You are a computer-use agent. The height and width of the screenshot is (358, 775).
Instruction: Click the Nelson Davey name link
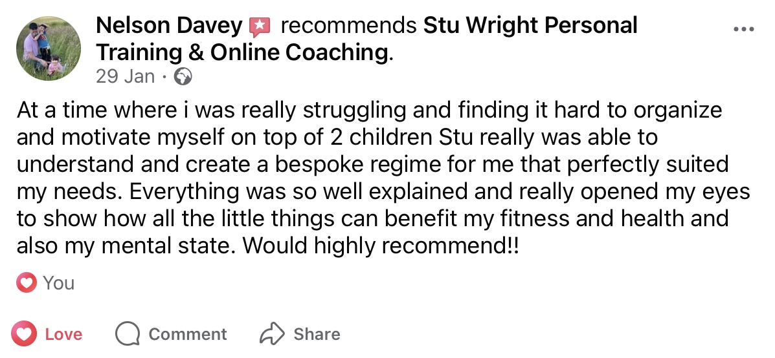(x=168, y=26)
